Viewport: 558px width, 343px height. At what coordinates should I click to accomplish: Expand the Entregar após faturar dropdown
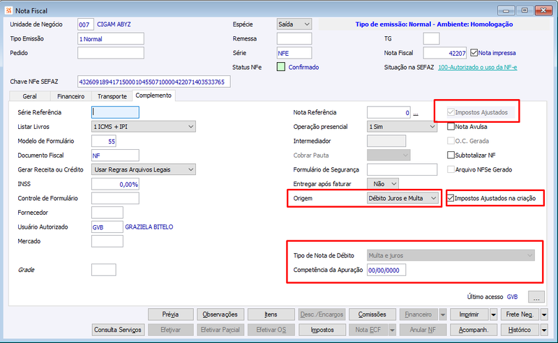[393, 184]
